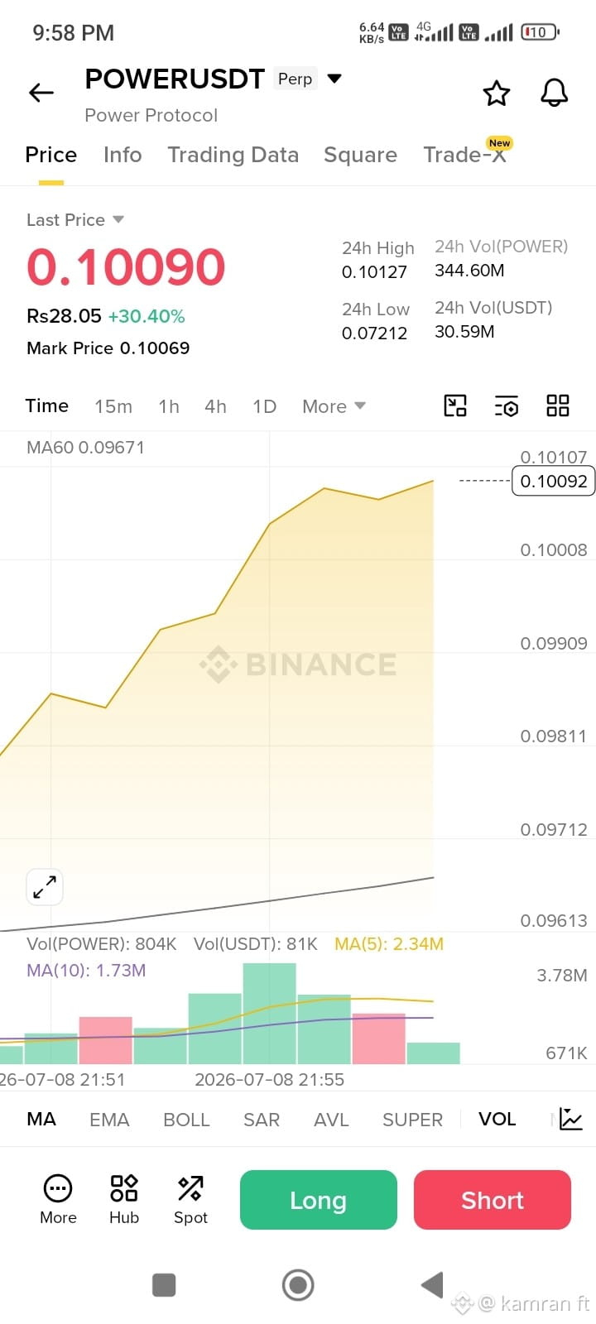
Task: Expand the POWERUSDT Perp pair dropdown
Action: [x=334, y=79]
